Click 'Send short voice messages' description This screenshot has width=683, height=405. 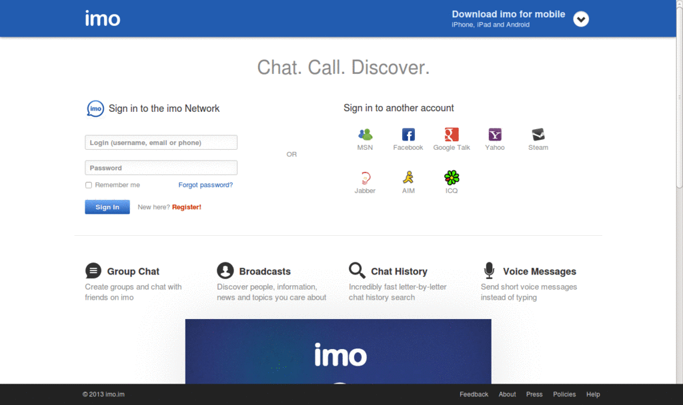click(x=529, y=287)
